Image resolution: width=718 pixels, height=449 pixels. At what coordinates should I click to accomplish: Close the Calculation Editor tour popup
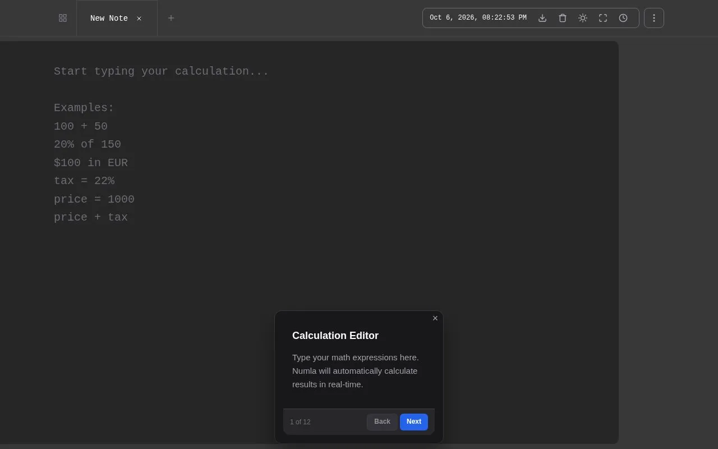435,318
